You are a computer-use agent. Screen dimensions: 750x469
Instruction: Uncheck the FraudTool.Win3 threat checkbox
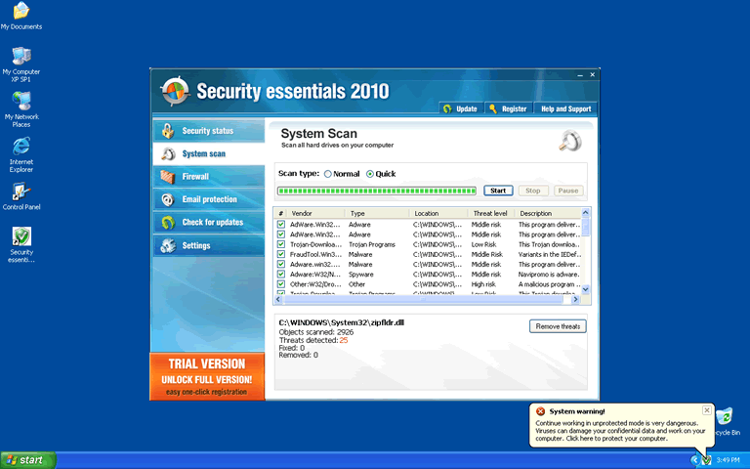(281, 254)
